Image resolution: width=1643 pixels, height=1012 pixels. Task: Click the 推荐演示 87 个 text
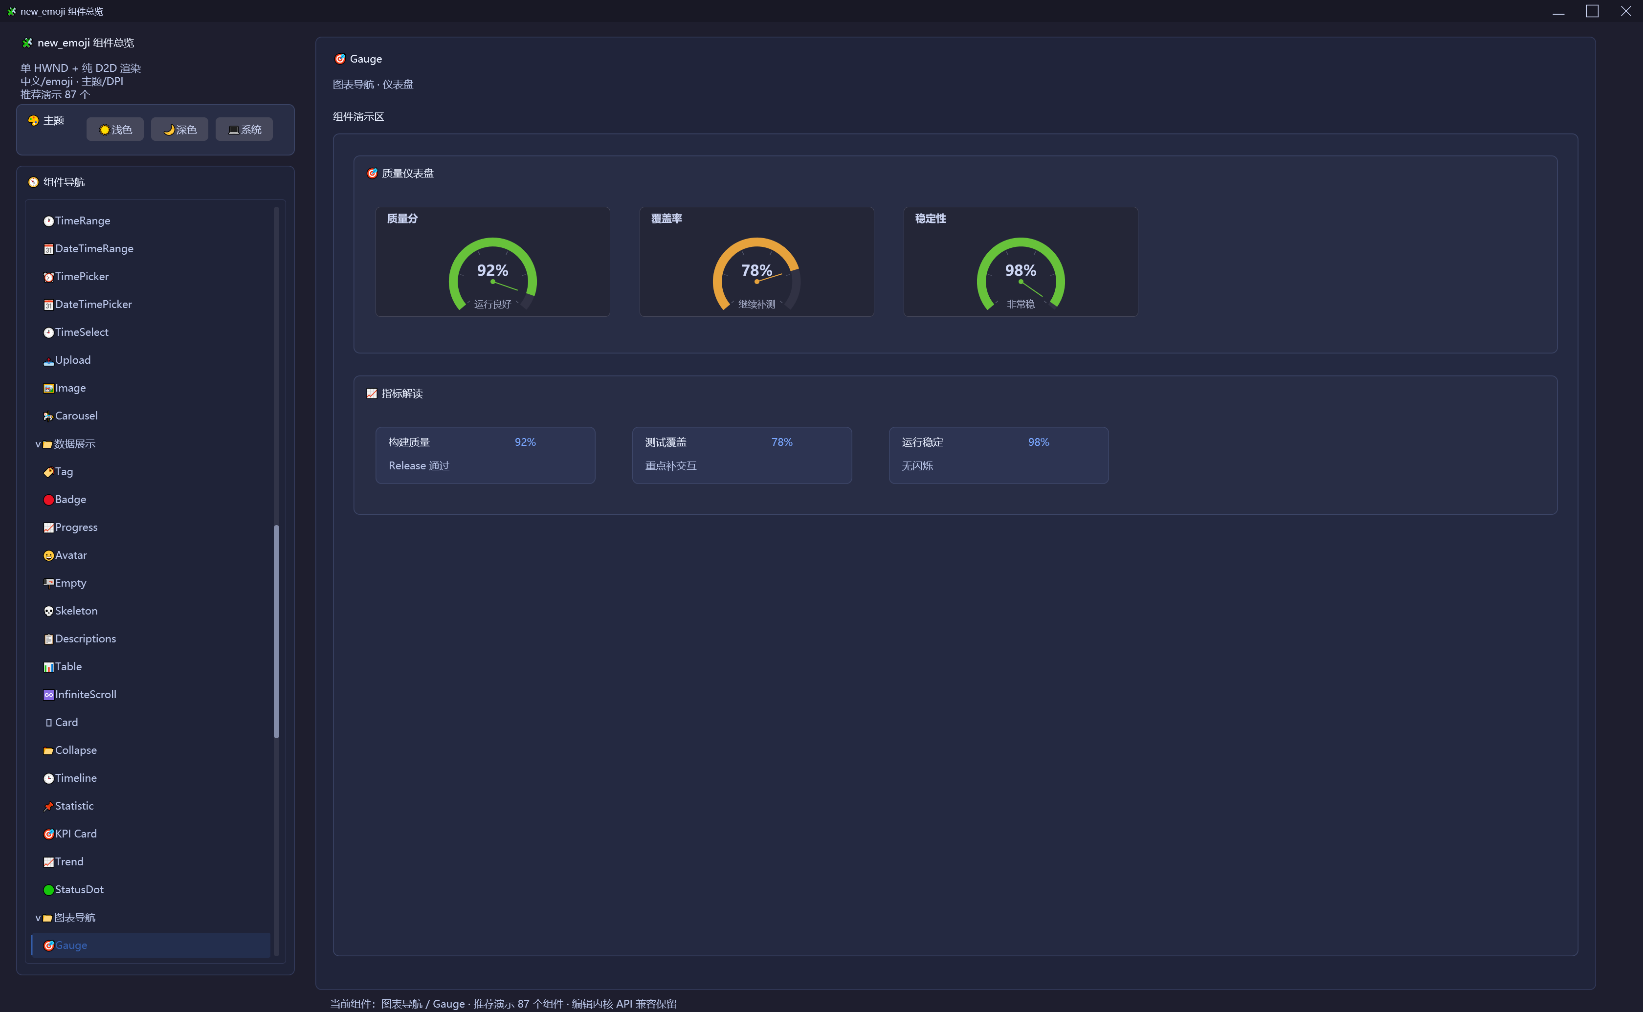(x=55, y=94)
